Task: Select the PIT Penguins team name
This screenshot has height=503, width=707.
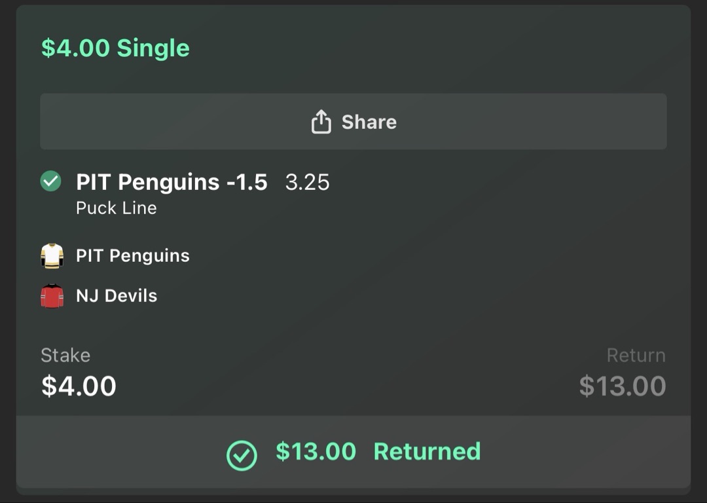Action: coord(133,255)
